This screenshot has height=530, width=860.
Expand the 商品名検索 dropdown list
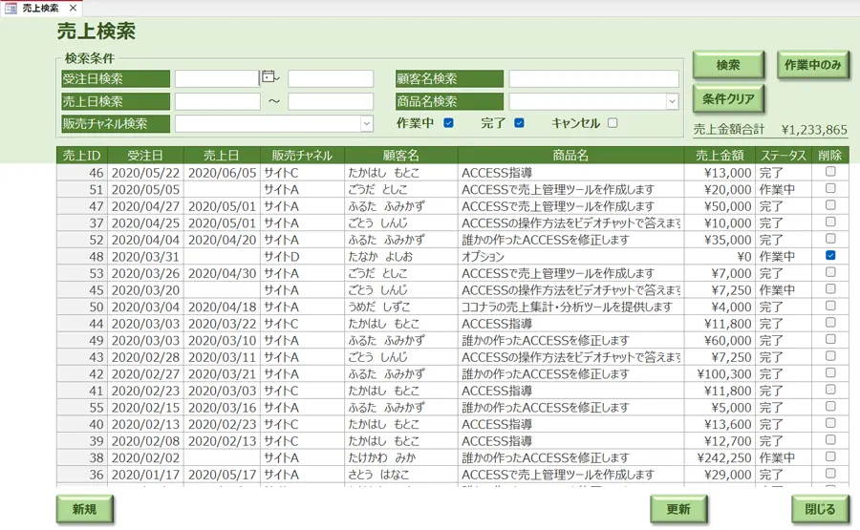click(672, 101)
